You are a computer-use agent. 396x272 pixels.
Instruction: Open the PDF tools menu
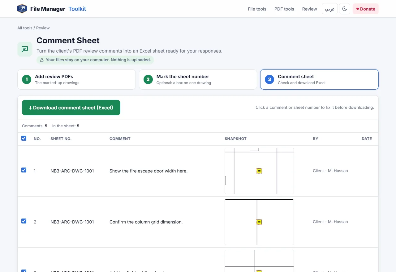point(284,9)
